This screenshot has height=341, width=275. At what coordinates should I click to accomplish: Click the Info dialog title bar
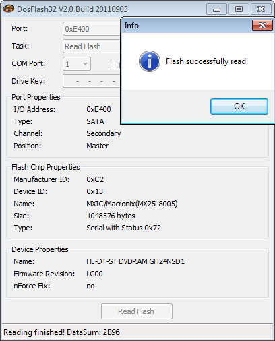tap(187, 26)
